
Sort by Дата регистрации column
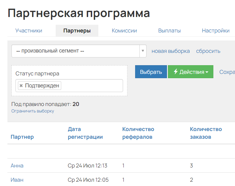pos(85,133)
